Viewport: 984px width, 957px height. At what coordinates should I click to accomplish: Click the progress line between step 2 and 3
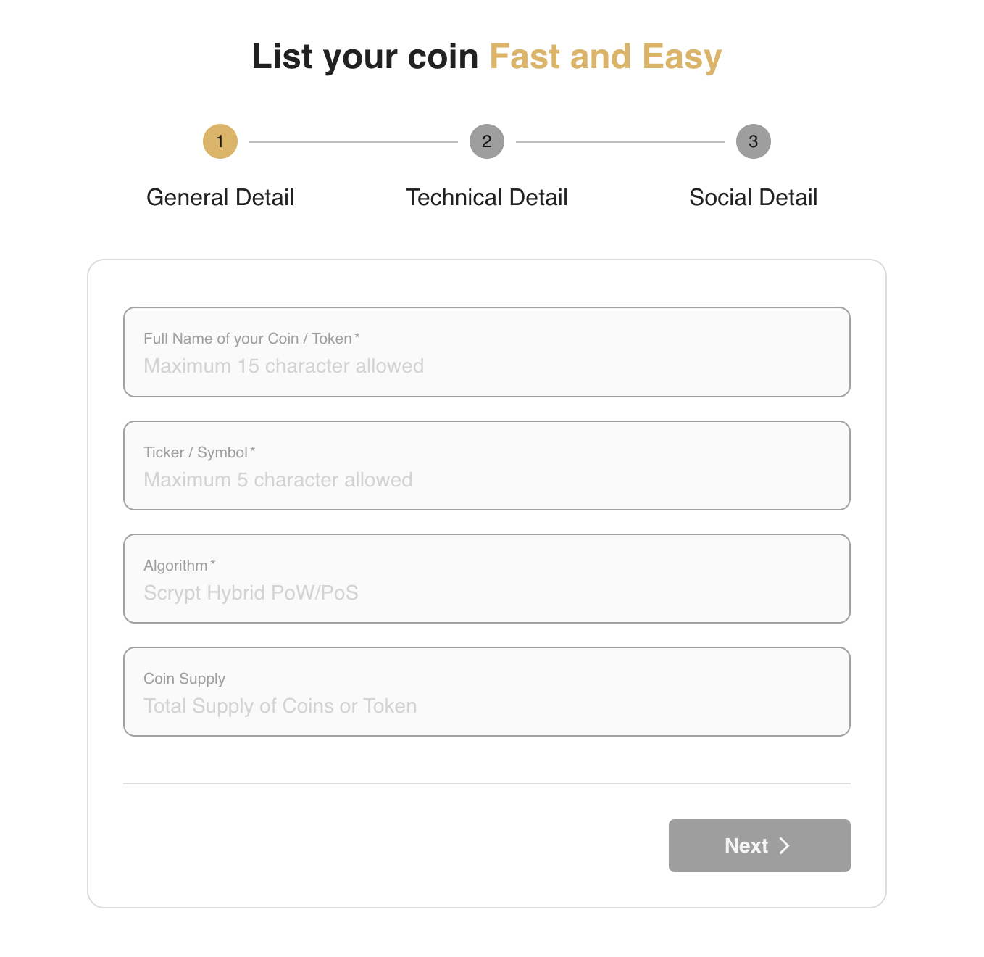click(x=620, y=141)
